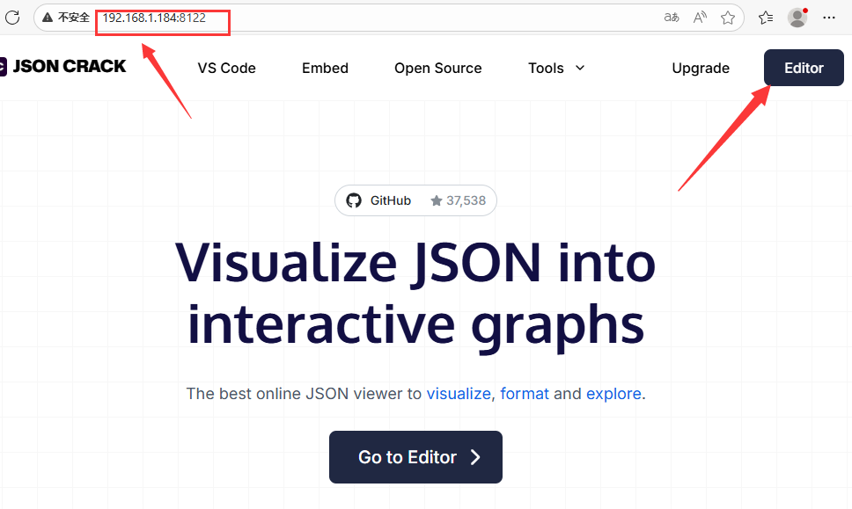This screenshot has height=509, width=852.
Task: Open browser settings three-dot menu
Action: pyautogui.click(x=829, y=18)
